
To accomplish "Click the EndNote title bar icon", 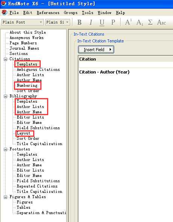I will (x=3, y=3).
